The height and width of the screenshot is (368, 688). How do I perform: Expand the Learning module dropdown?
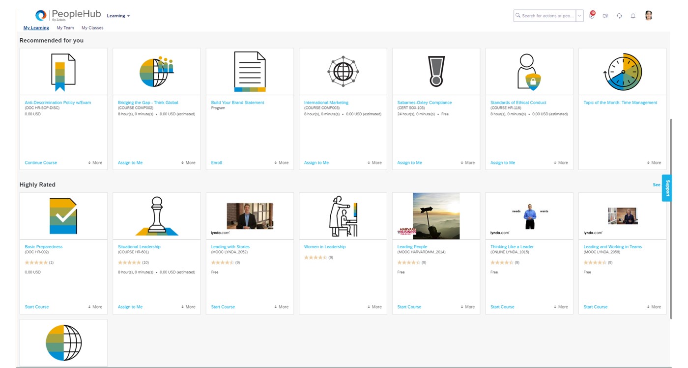(118, 16)
